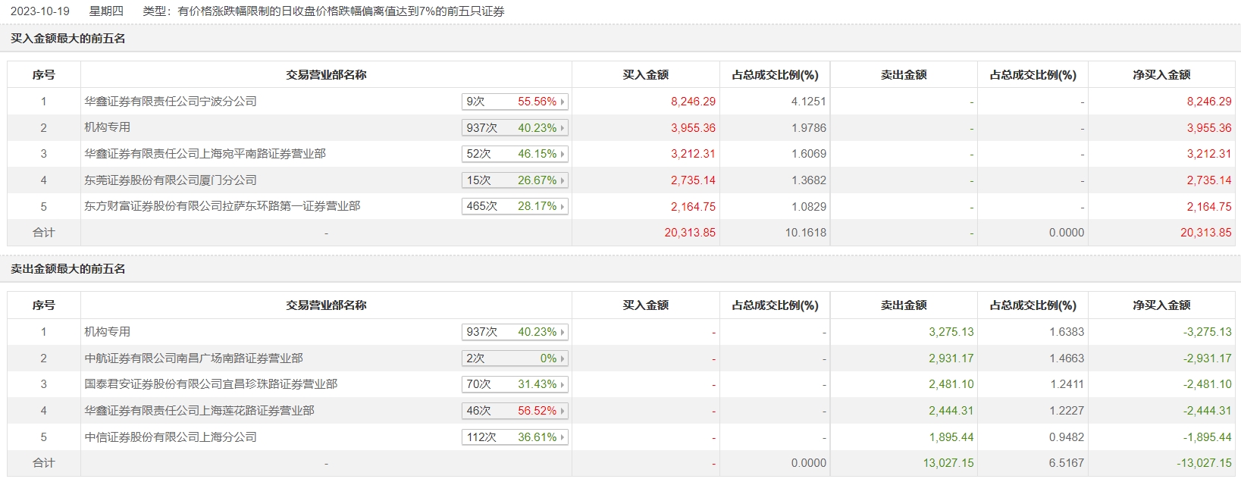Expand the 9次 55.56% stats arrow
1241x482 pixels.
tap(563, 102)
